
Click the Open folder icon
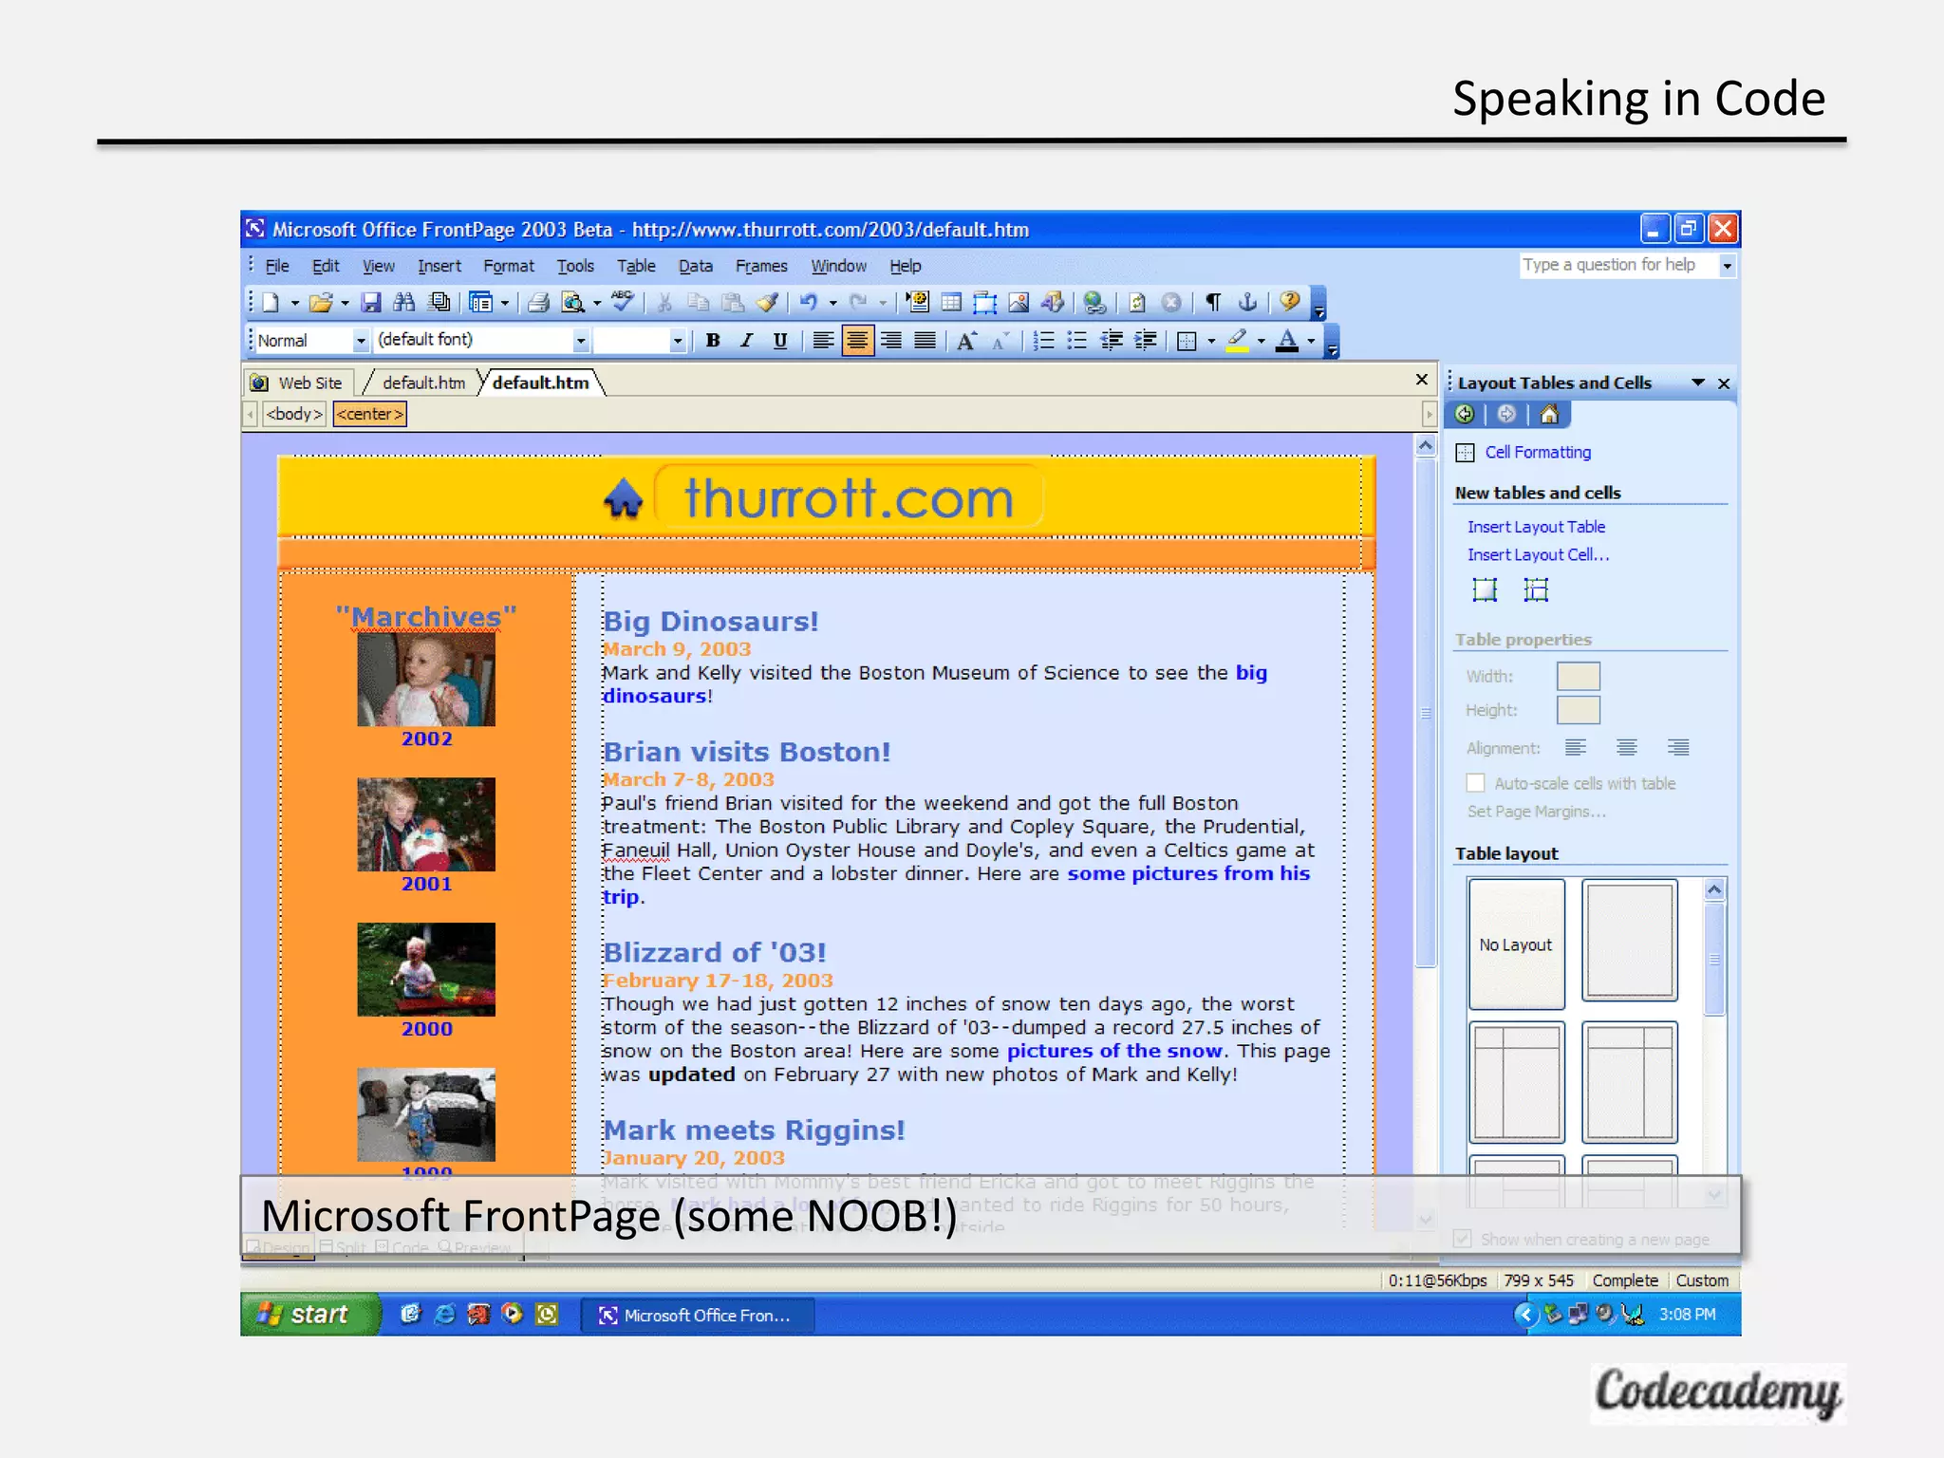pyautogui.click(x=321, y=303)
